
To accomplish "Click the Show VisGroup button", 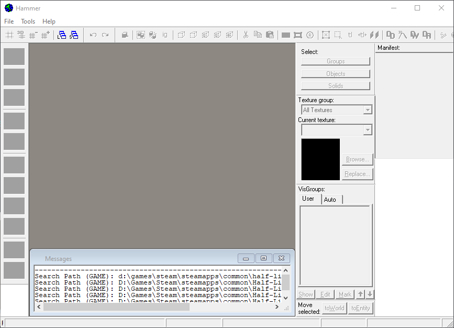I will pyautogui.click(x=306, y=294).
